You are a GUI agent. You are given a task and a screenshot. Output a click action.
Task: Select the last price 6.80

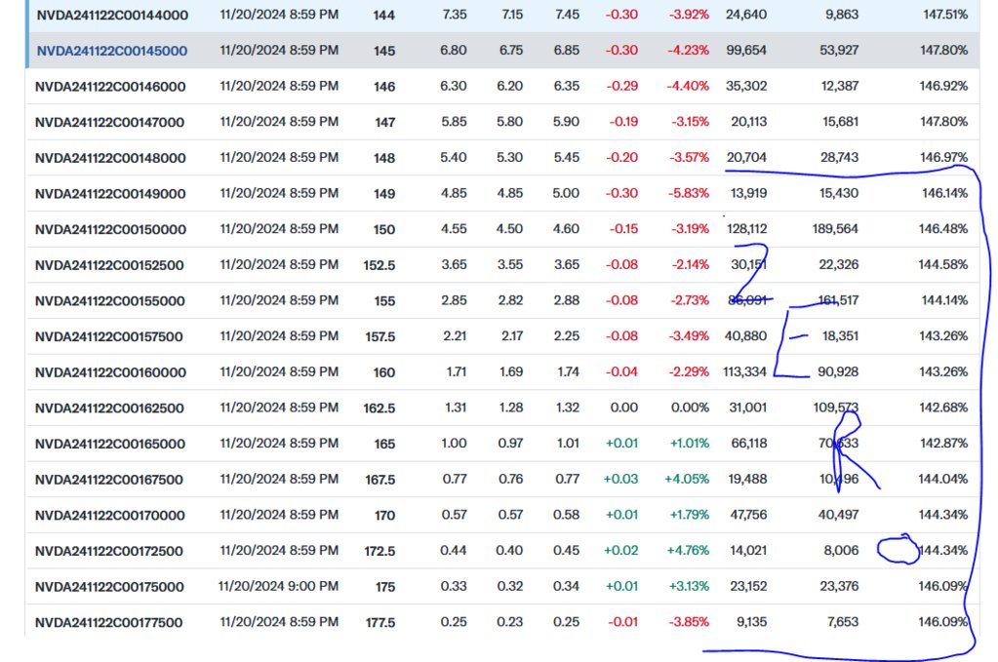pyautogui.click(x=454, y=50)
